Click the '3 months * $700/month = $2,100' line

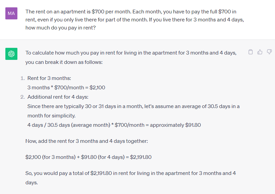[x=66, y=88]
